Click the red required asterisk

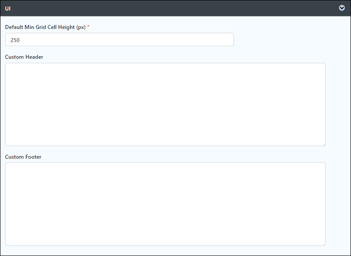(88, 27)
